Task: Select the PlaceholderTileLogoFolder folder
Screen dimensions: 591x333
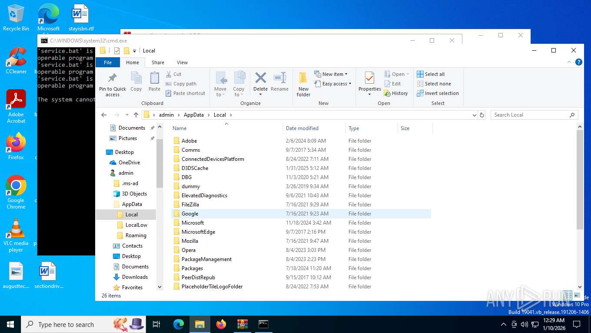Action: click(301, 287)
